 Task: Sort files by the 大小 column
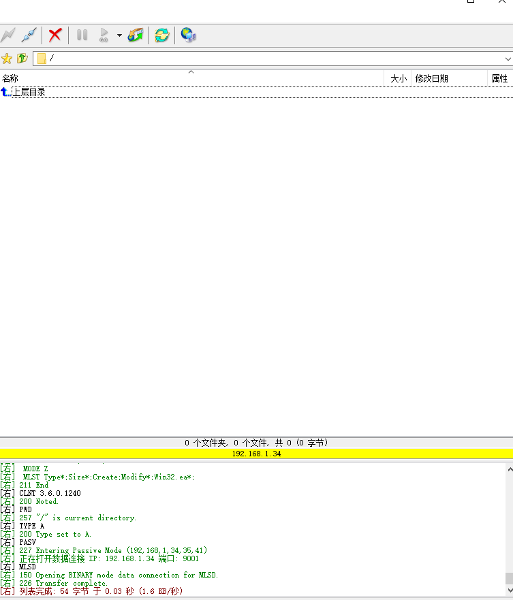[x=398, y=78]
